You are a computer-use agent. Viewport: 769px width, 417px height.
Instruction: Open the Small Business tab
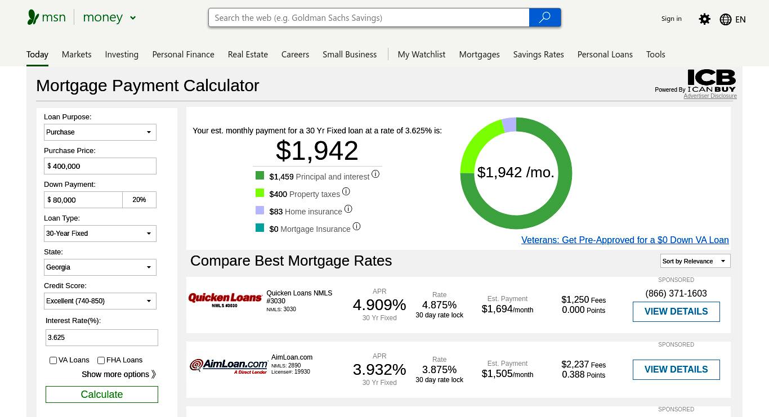click(x=350, y=55)
